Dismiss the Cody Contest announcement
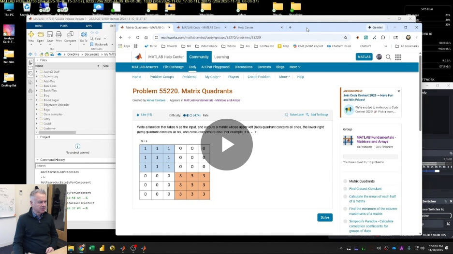The width and height of the screenshot is (453, 254). tap(398, 91)
